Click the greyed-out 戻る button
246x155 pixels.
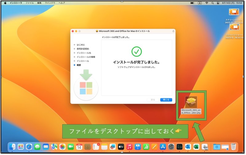pos(153,100)
